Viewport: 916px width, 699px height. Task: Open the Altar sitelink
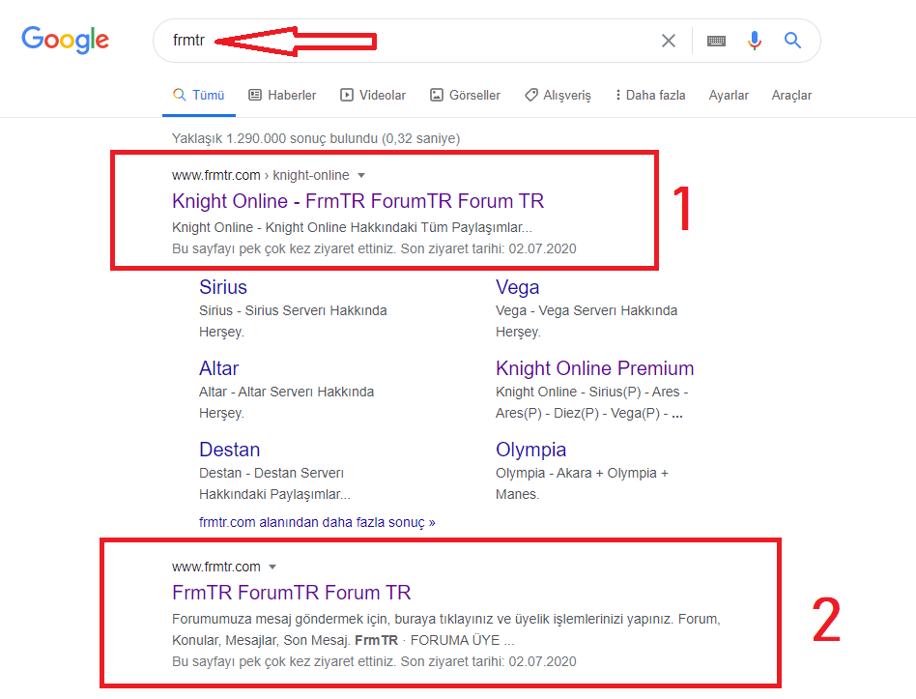point(218,368)
